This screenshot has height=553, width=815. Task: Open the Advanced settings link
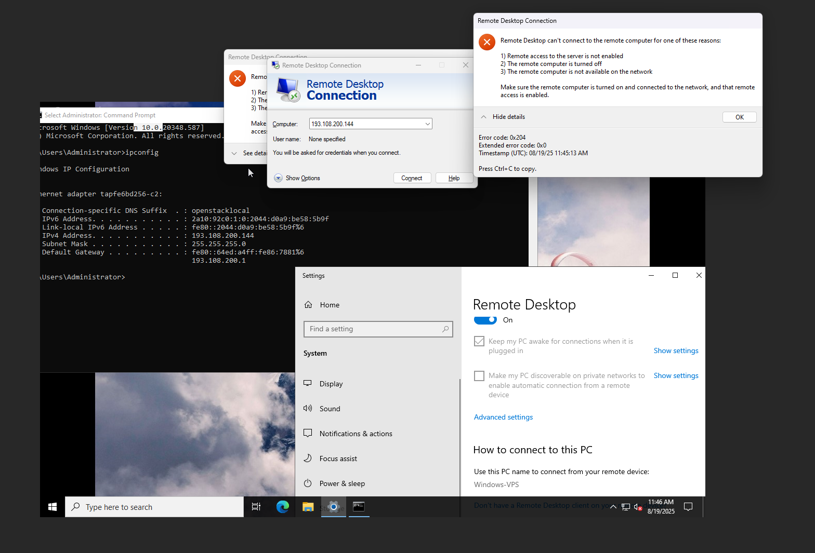point(503,417)
